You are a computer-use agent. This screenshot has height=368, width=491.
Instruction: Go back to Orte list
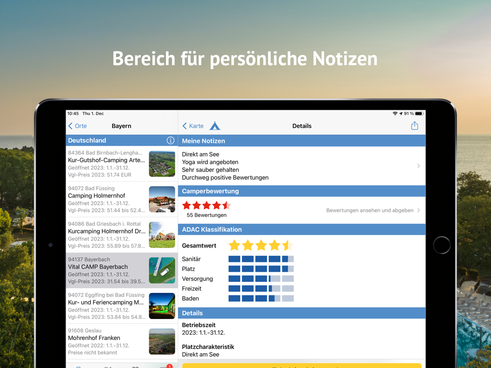point(78,126)
